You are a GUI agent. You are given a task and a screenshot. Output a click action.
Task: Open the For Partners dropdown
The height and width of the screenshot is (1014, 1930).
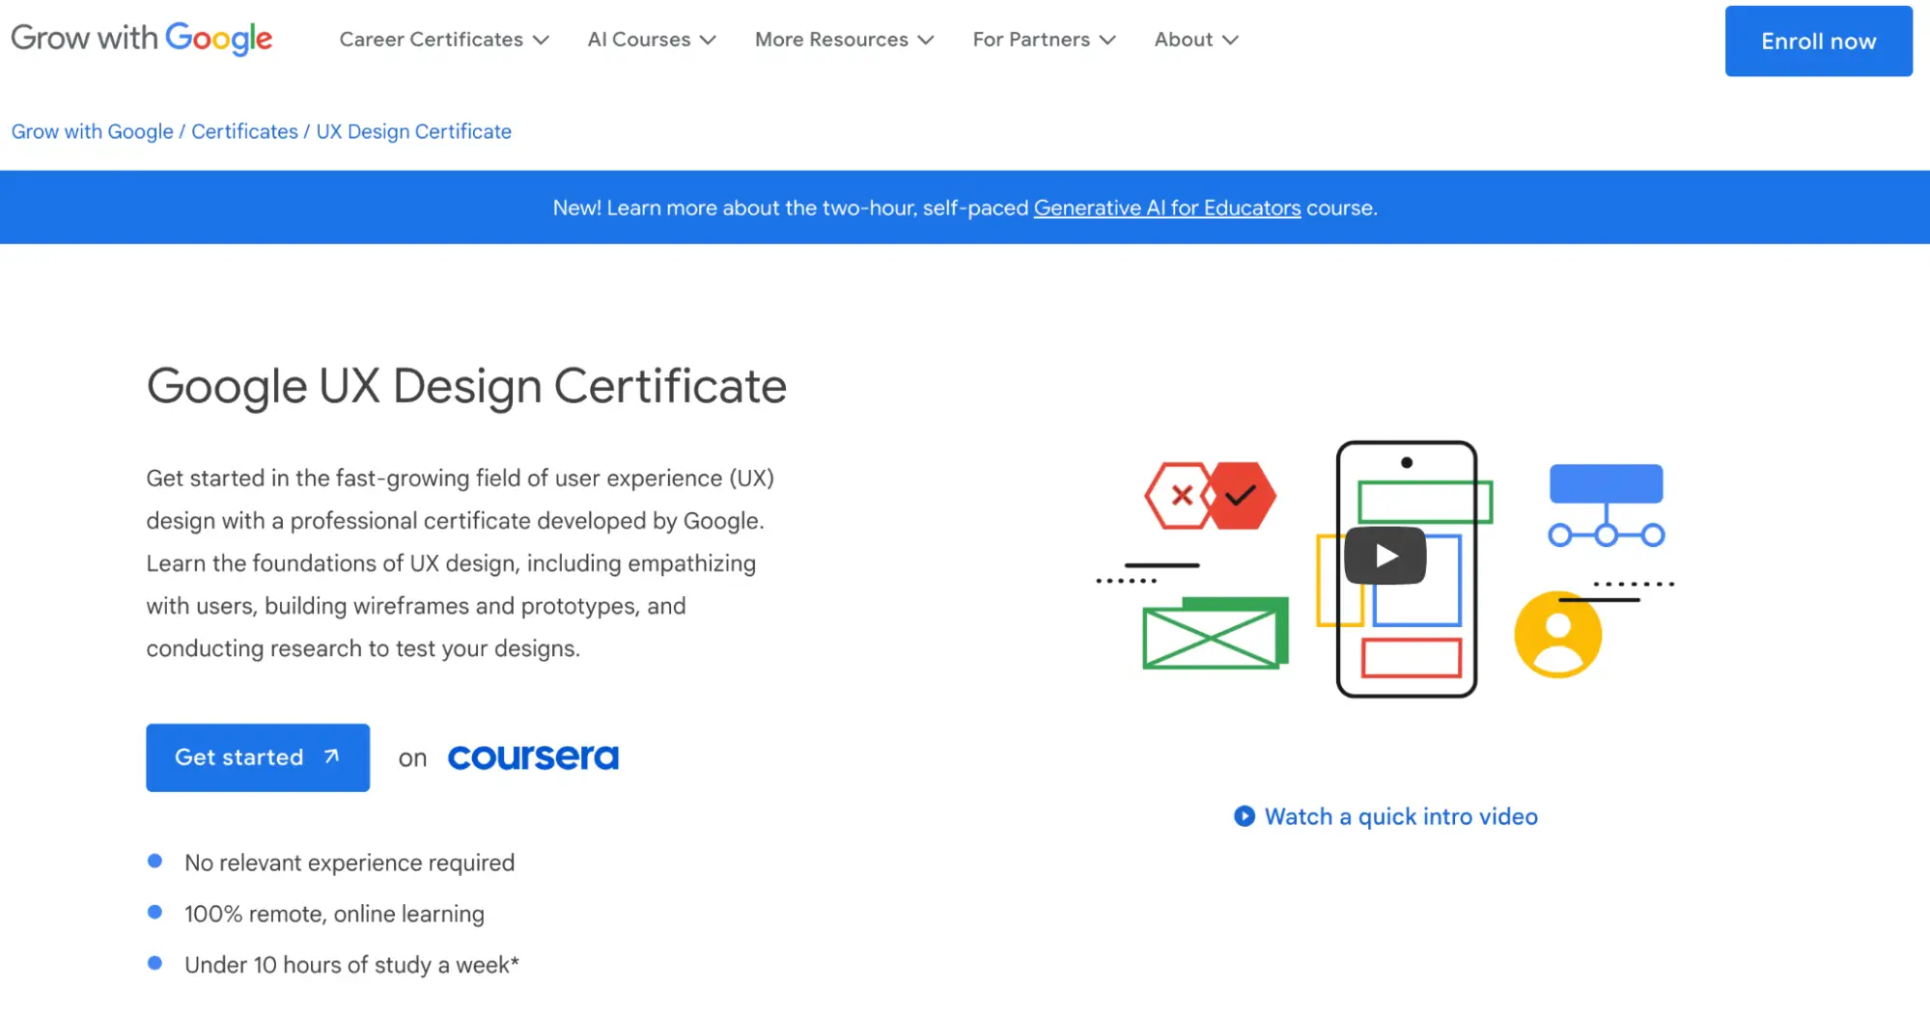[1044, 40]
